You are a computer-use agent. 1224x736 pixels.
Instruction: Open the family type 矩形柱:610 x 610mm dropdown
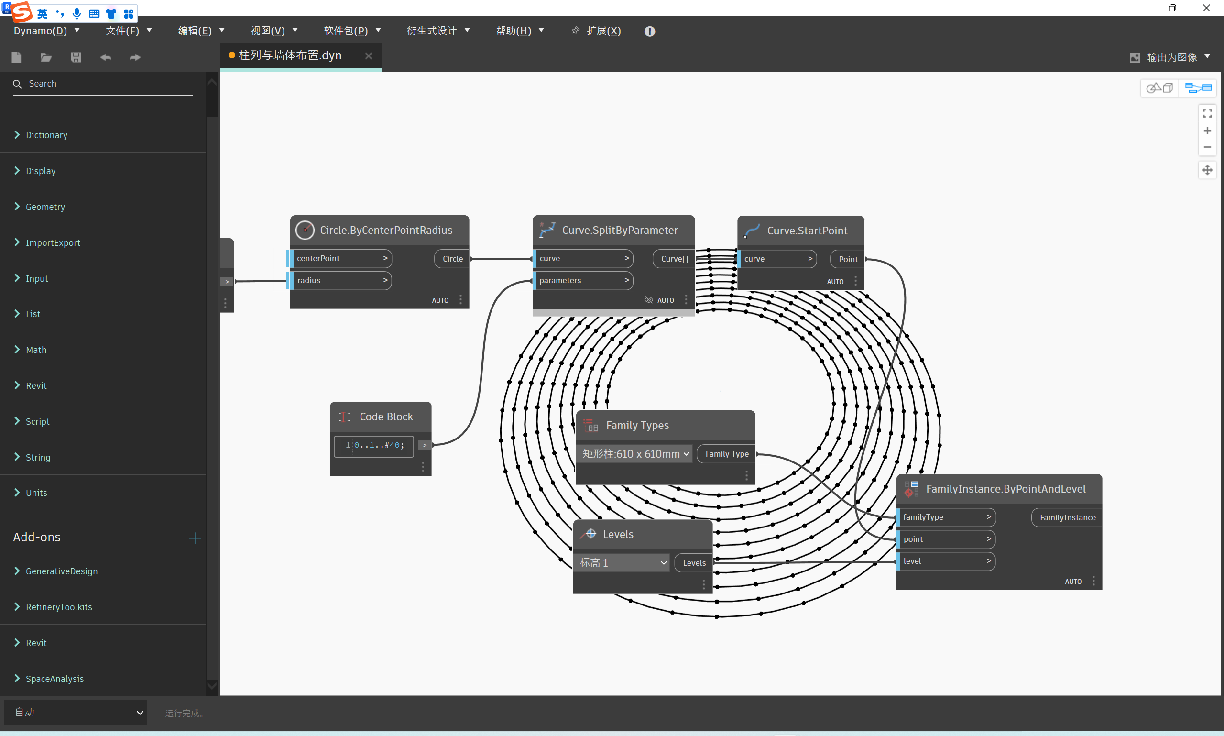pyautogui.click(x=634, y=454)
